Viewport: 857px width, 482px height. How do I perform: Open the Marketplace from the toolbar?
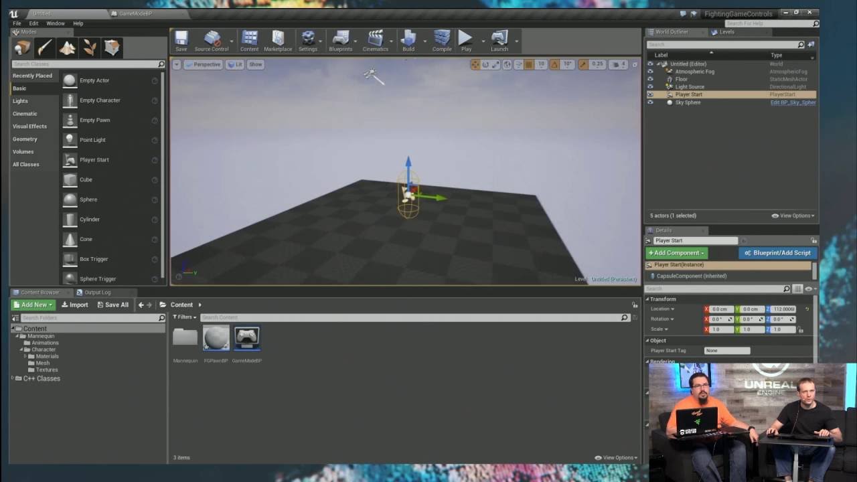coord(278,41)
